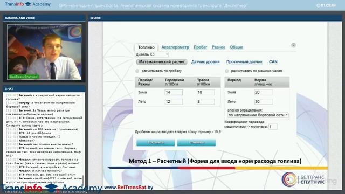Enable расчитывать по пробегу radio button
The image size is (345, 194).
137,71
